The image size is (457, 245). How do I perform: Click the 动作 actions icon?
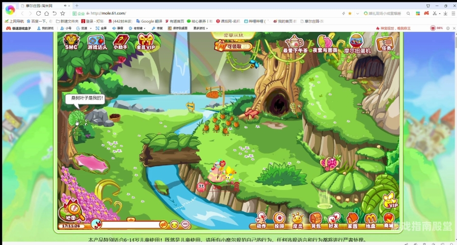point(261,221)
